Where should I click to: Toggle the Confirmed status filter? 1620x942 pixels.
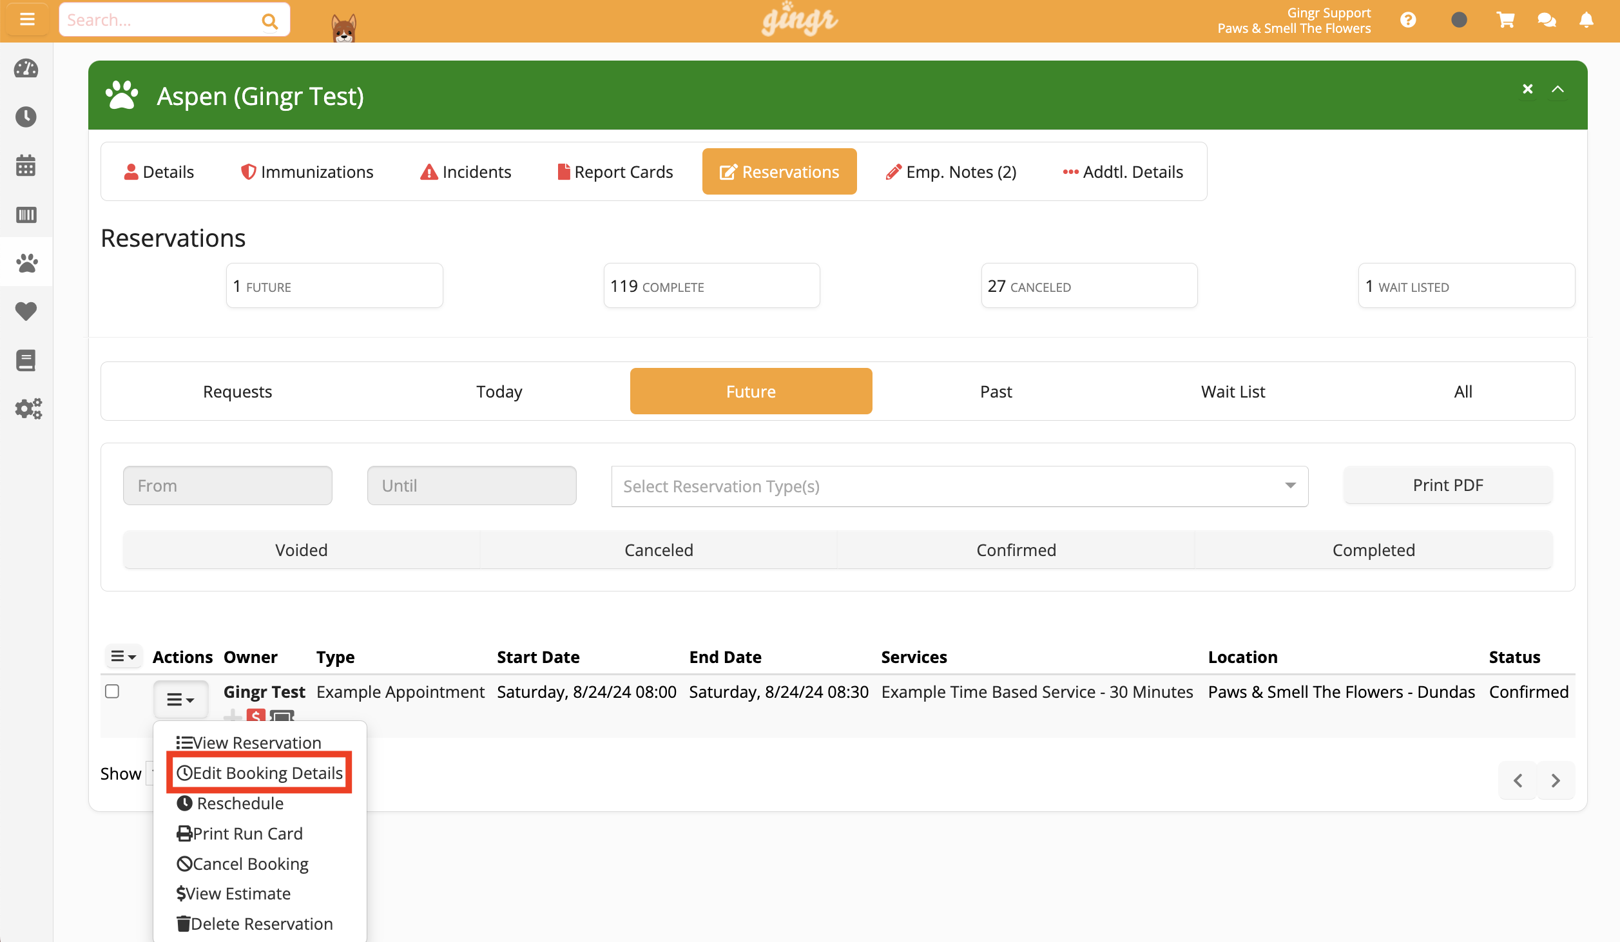pyautogui.click(x=1016, y=550)
